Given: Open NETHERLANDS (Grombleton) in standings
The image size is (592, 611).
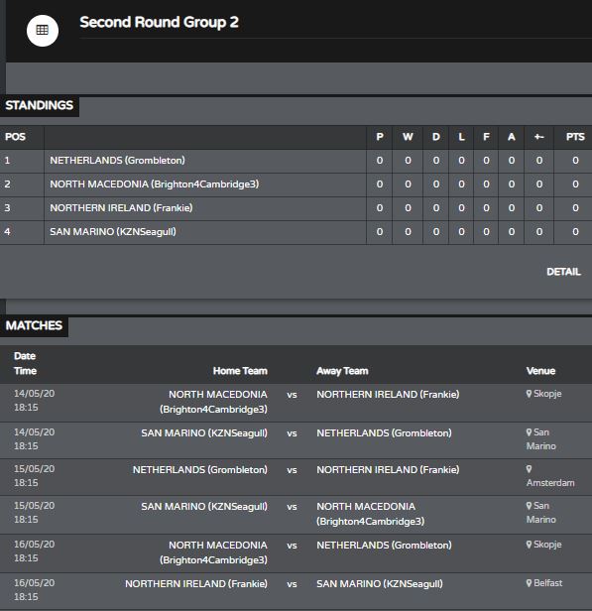Looking at the screenshot, I should 117,160.
